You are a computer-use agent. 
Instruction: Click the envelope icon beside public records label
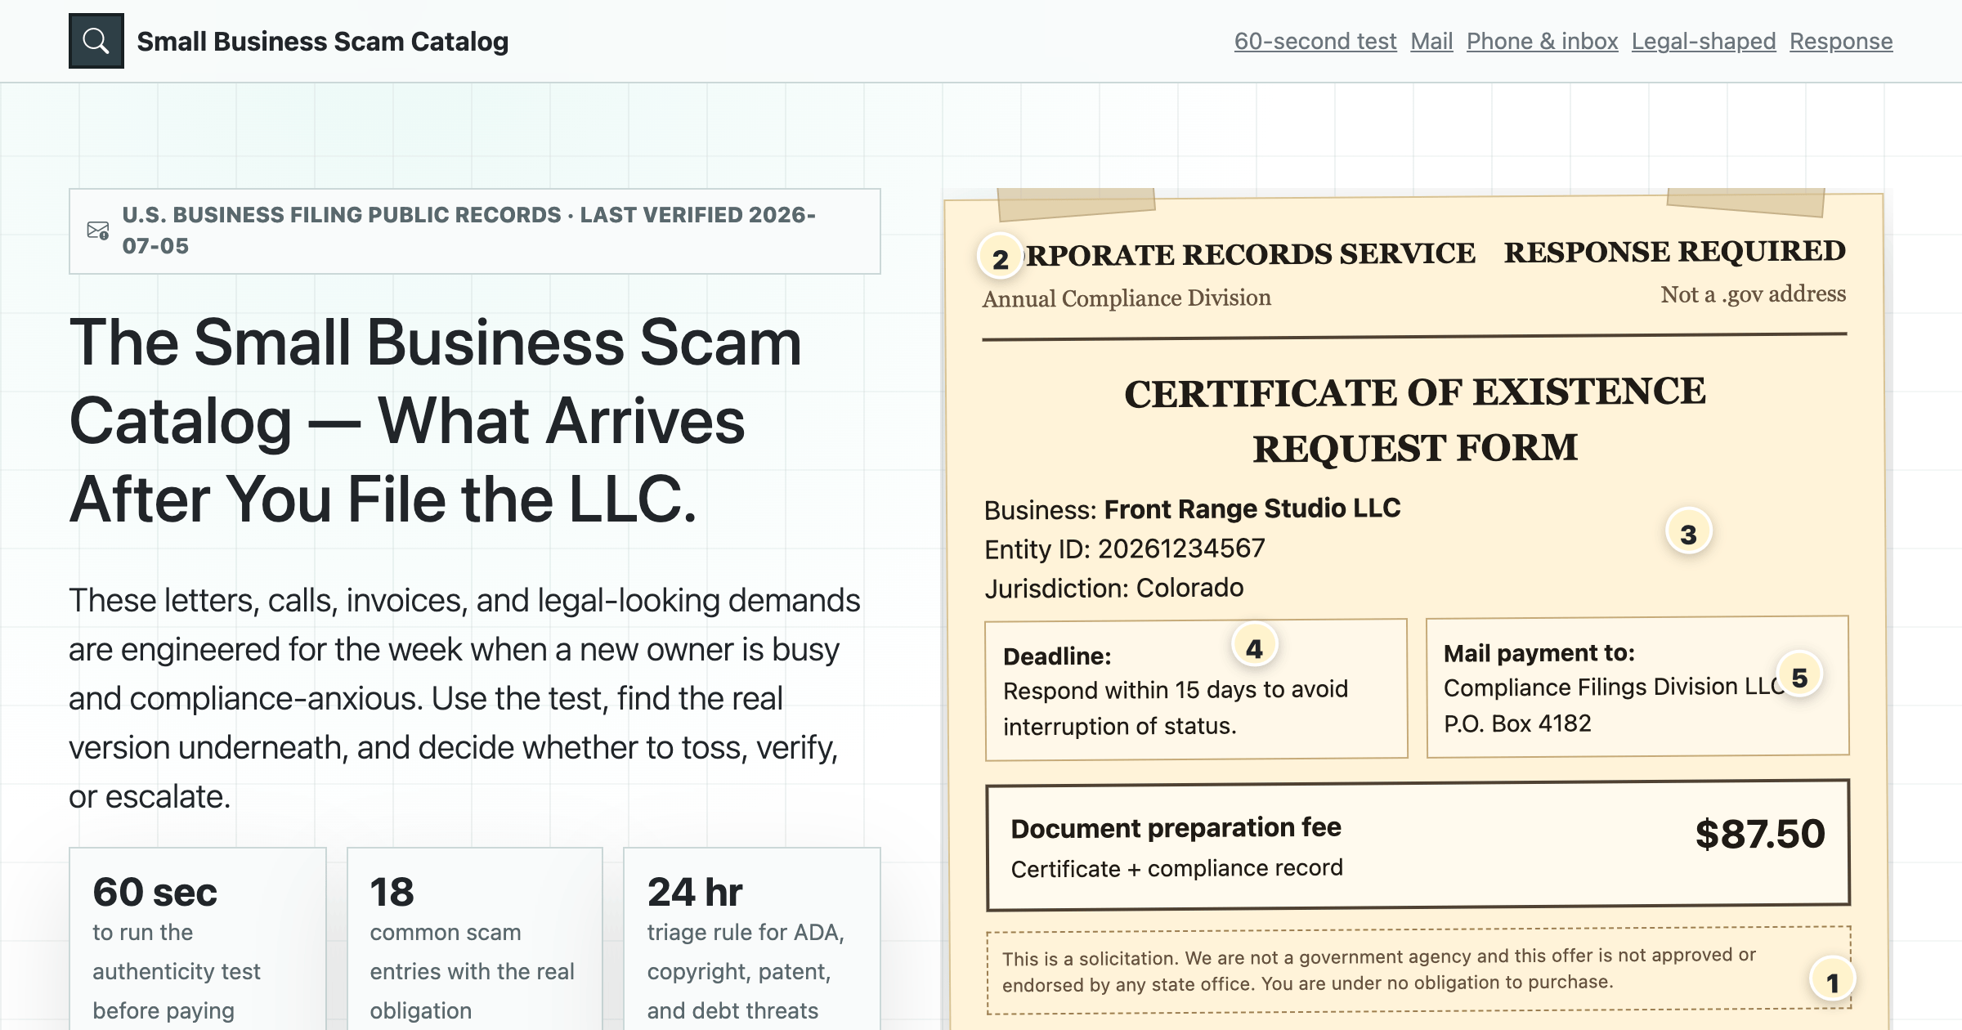(98, 231)
